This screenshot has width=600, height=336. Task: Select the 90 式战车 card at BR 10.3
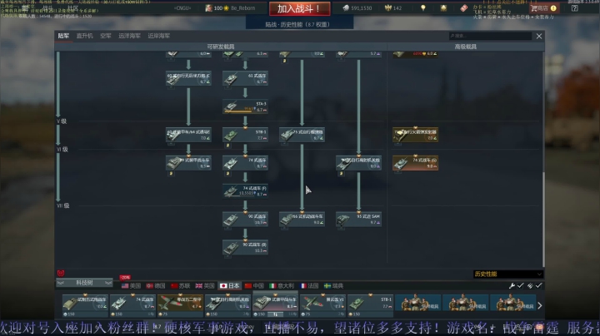(x=245, y=220)
